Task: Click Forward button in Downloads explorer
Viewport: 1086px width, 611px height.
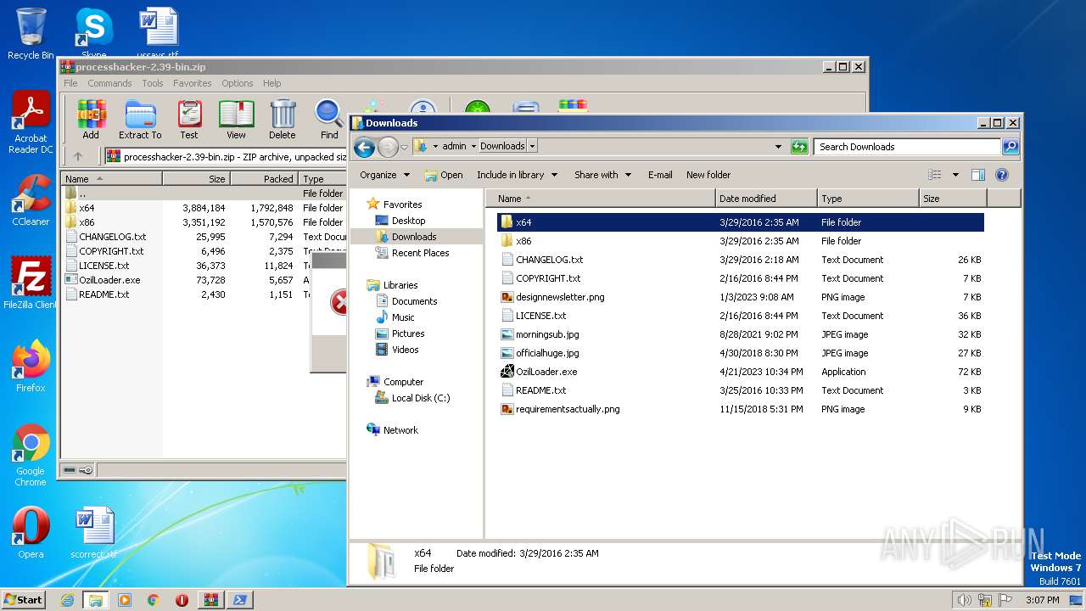Action: point(388,147)
